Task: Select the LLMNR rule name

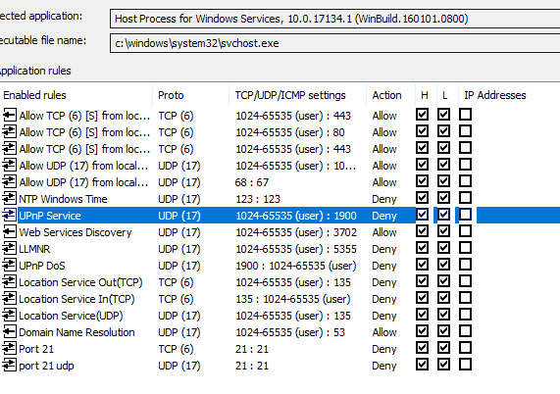Action: click(34, 249)
